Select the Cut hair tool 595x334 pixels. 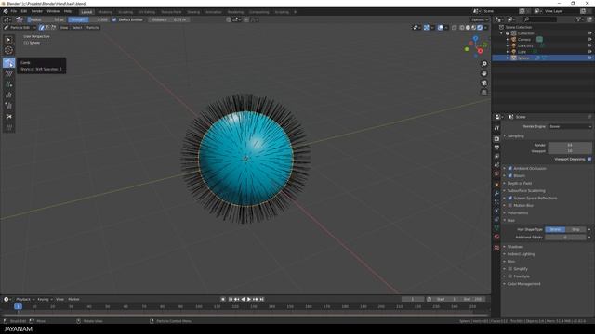8,117
